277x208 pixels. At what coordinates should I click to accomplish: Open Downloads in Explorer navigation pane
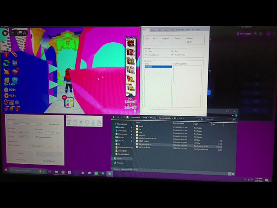click(x=122, y=131)
